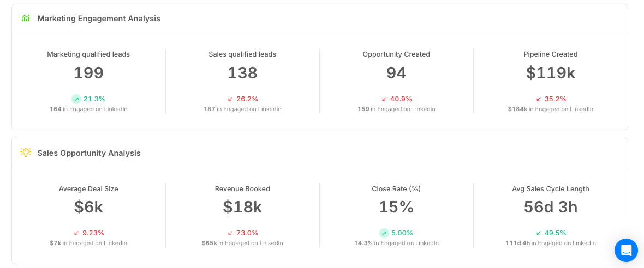The image size is (644, 268).
Task: Click the Average Deal Size label
Action: point(88,189)
